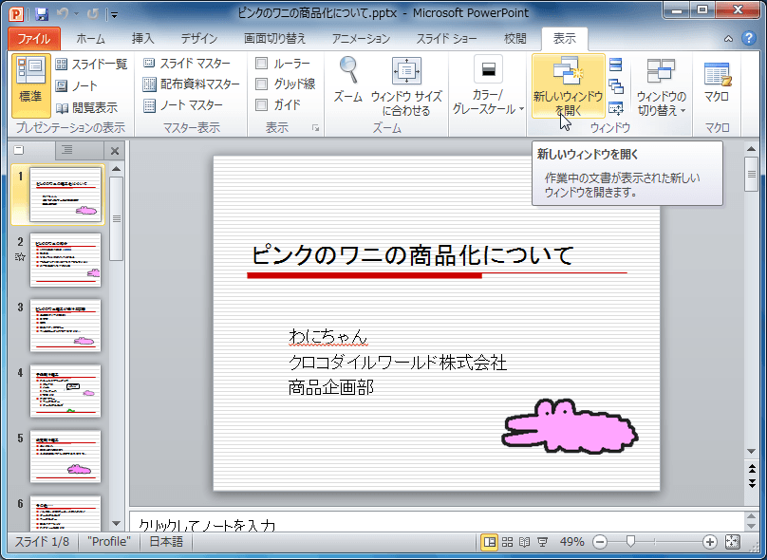Click the pink crocodile image
This screenshot has height=560, width=767.
pos(570,426)
